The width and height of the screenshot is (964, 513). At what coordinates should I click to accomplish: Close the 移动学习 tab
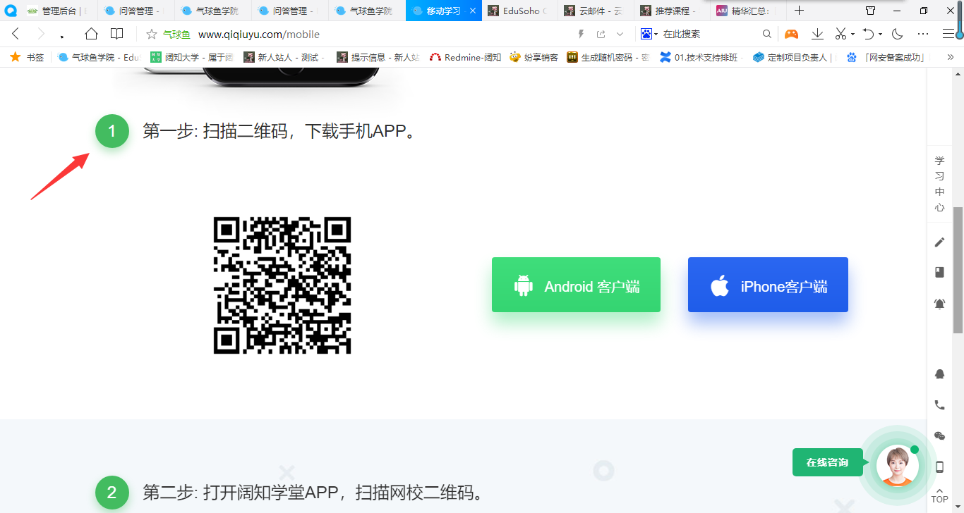(x=473, y=11)
